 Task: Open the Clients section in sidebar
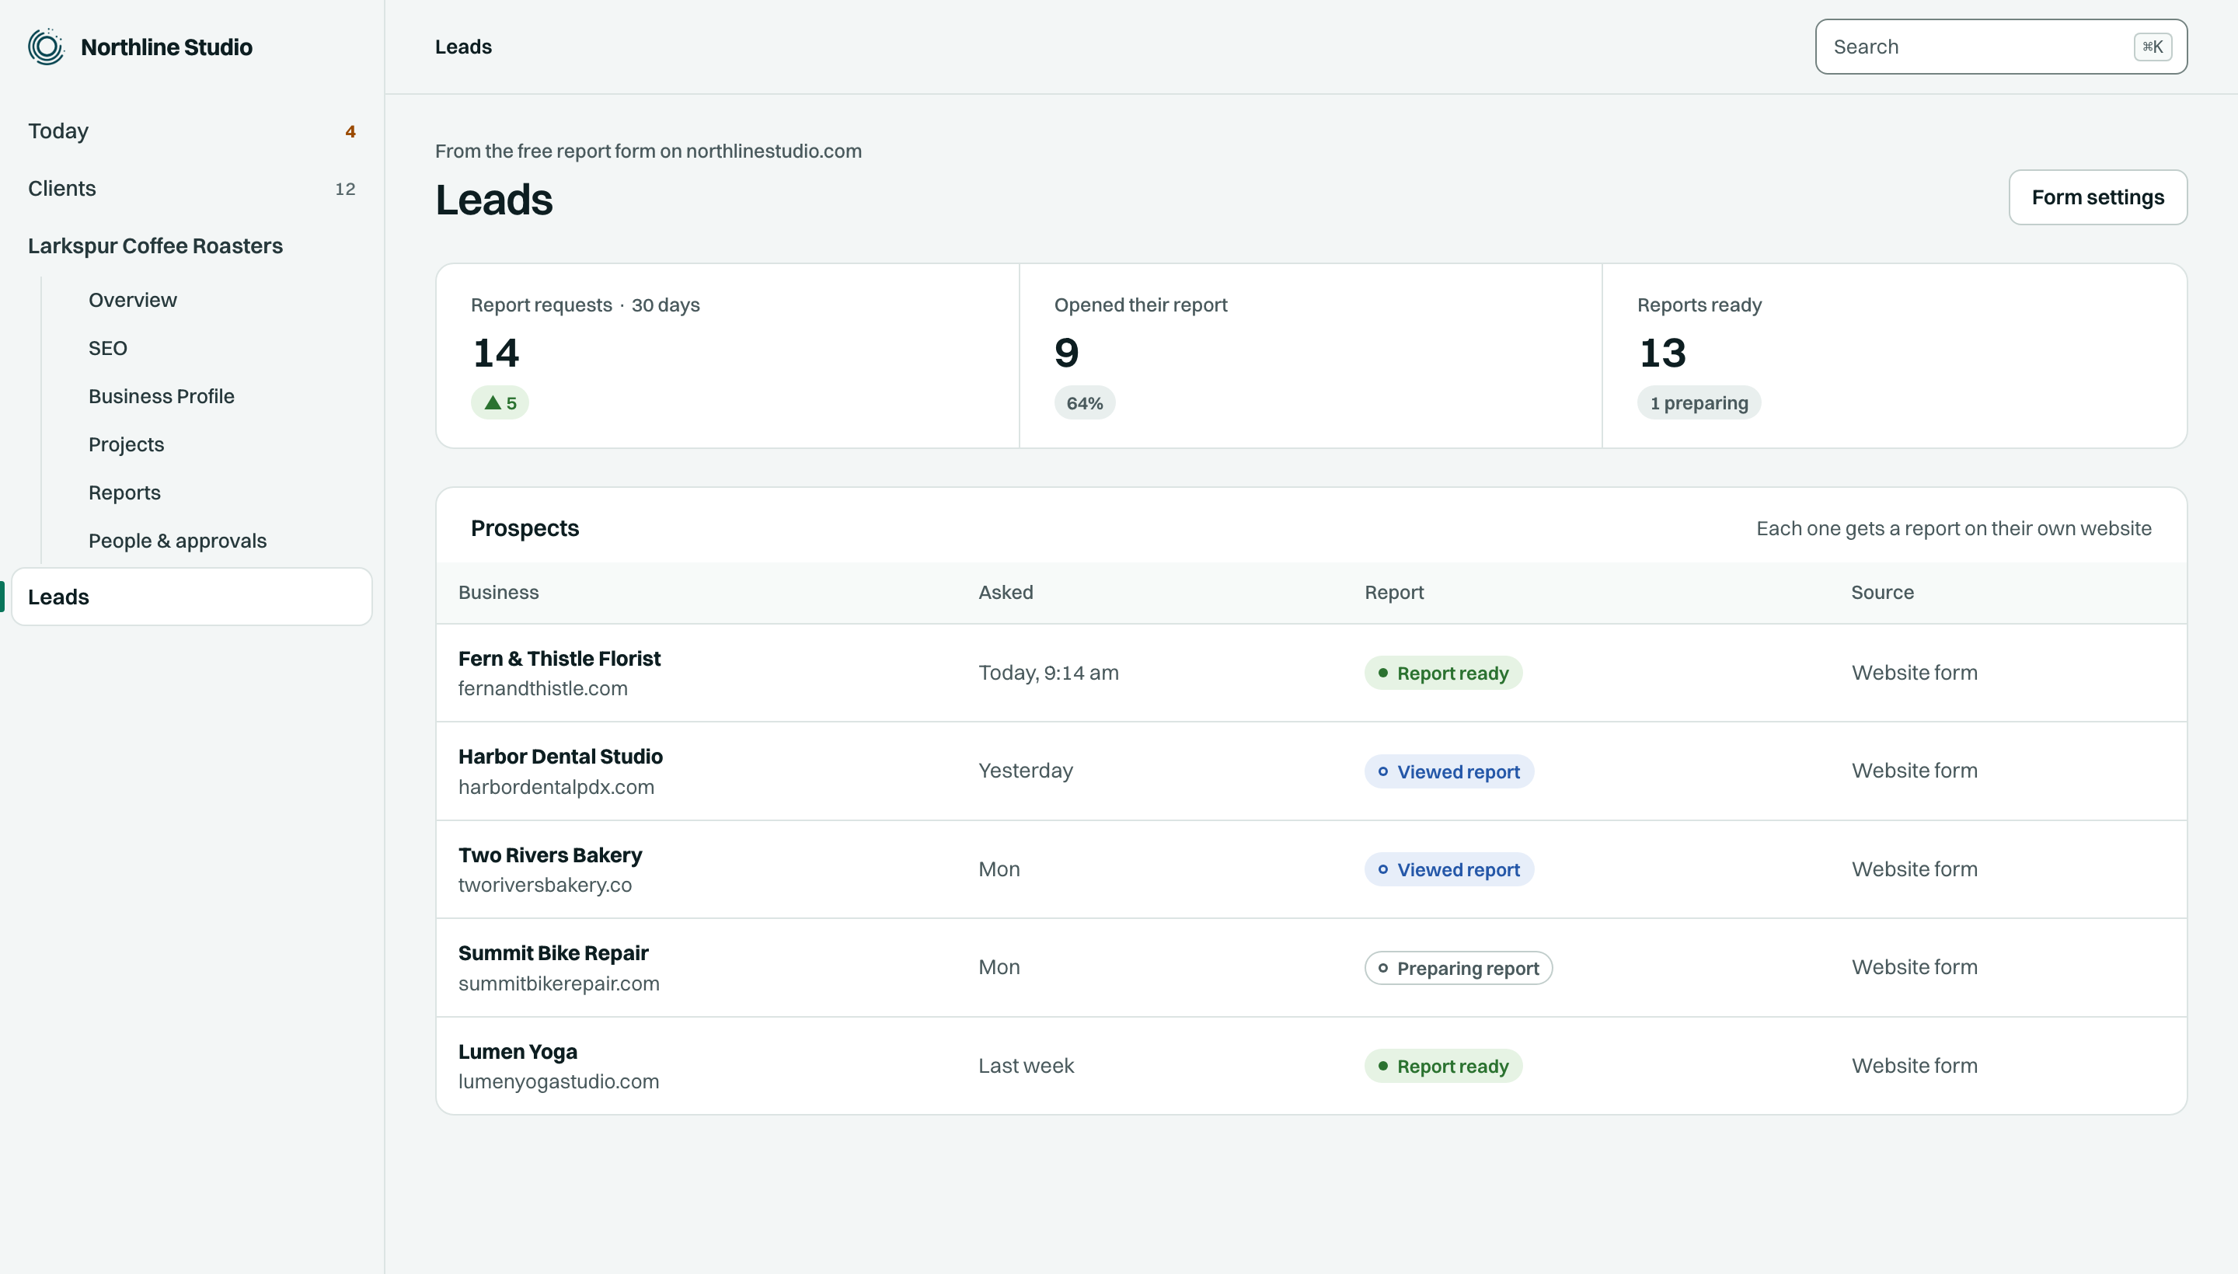pyautogui.click(x=192, y=189)
